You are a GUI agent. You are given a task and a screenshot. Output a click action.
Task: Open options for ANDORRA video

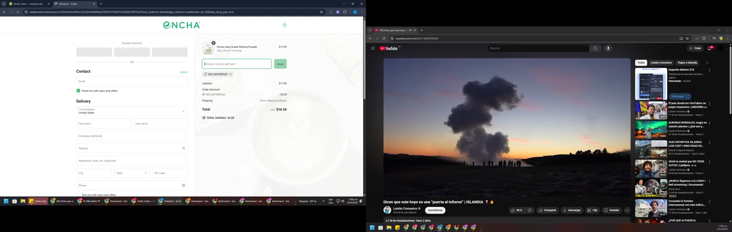click(x=710, y=104)
